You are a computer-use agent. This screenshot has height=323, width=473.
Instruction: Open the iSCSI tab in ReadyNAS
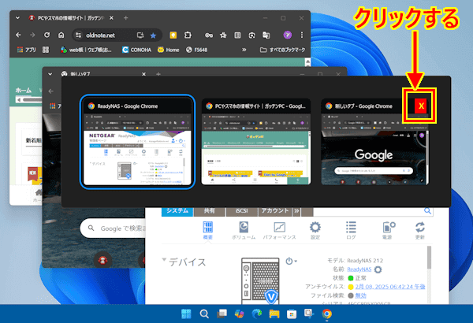[x=242, y=211]
